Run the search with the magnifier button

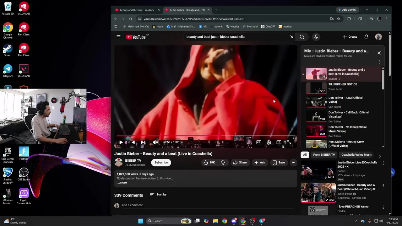point(302,37)
